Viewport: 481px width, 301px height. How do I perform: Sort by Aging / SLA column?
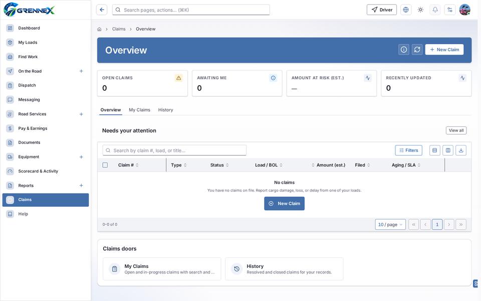406,165
